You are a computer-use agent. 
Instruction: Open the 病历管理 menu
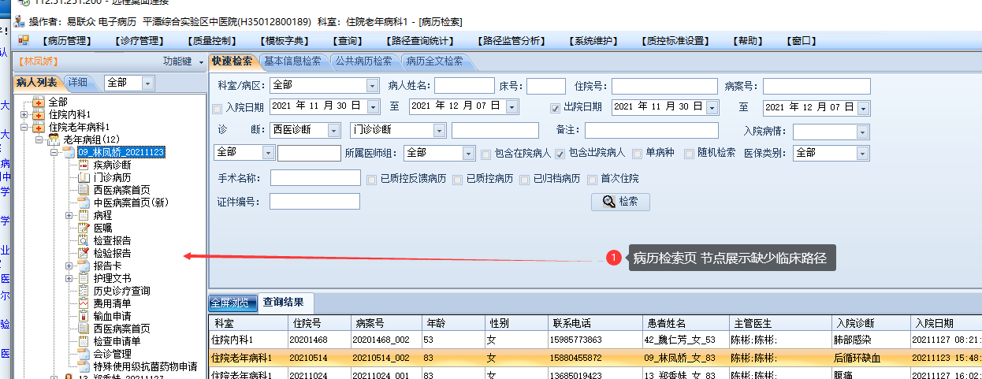pos(67,41)
